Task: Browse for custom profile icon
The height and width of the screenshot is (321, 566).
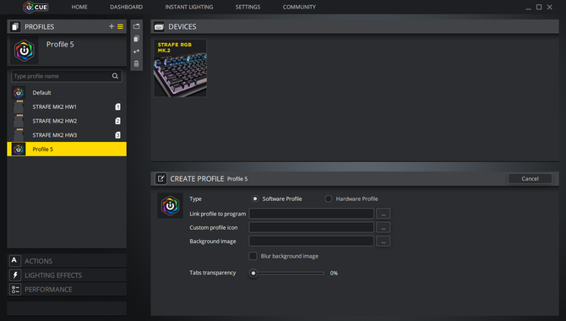Action: pyautogui.click(x=383, y=227)
